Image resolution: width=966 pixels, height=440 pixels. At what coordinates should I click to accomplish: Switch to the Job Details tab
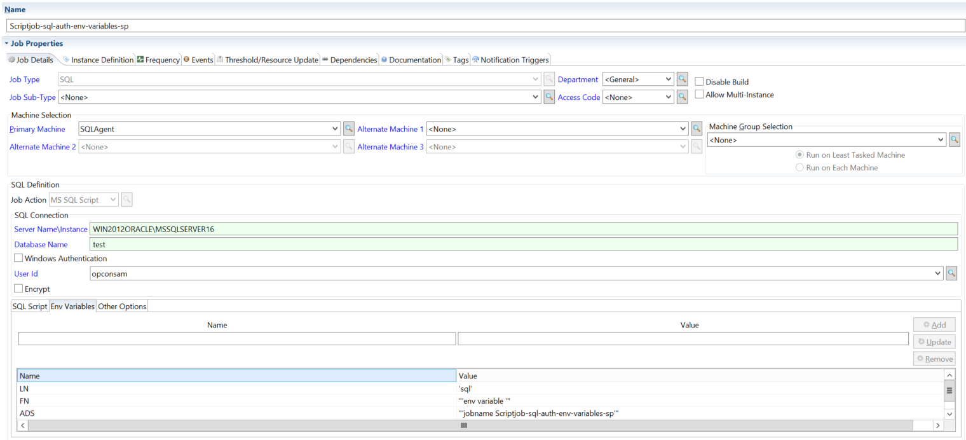coord(31,60)
